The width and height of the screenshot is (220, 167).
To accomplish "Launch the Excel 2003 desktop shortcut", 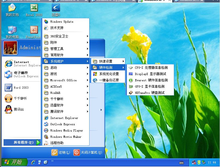I will 34,10.
